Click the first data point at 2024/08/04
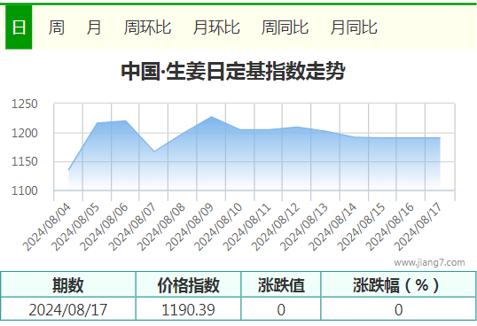Image resolution: width=477 pixels, height=326 pixels. (x=69, y=170)
